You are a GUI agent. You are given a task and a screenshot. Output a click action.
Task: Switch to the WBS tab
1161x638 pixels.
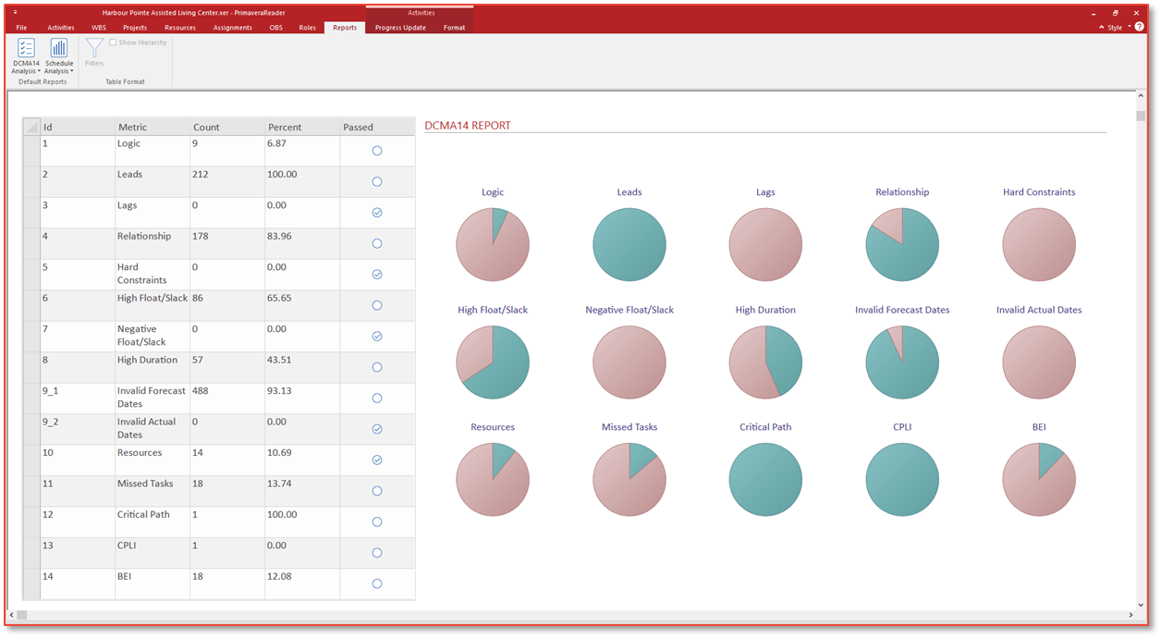(99, 28)
